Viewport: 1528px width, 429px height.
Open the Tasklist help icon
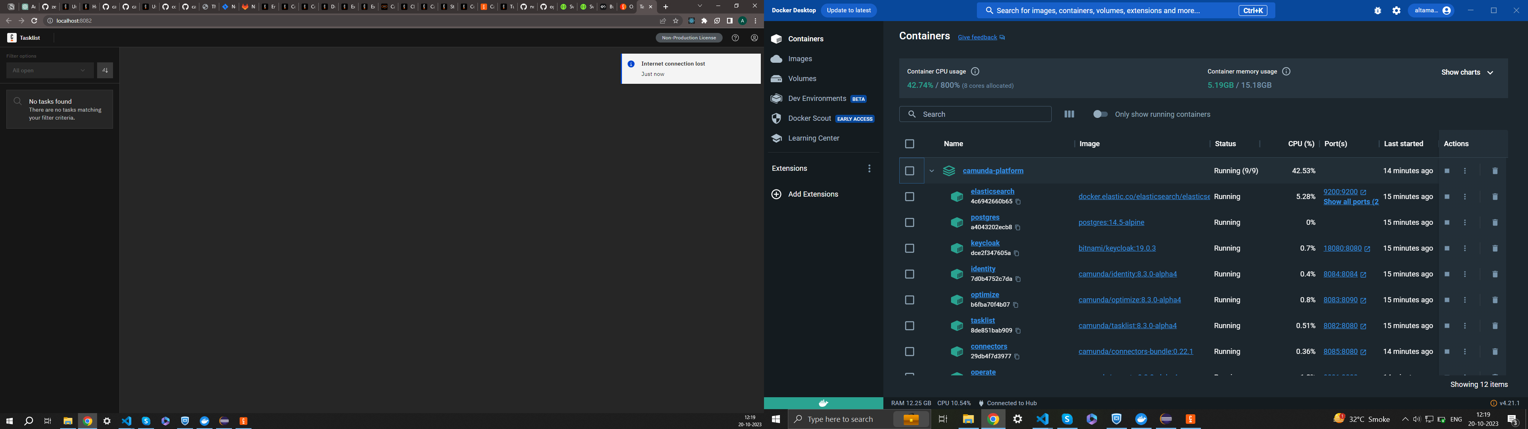click(735, 38)
